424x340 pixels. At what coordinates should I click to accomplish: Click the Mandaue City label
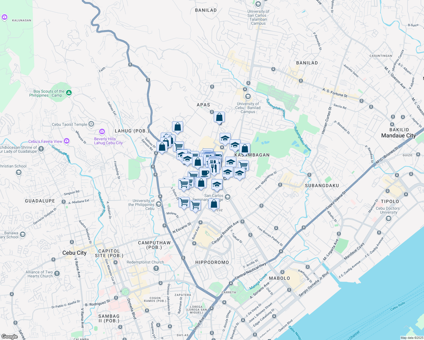tap(398, 135)
